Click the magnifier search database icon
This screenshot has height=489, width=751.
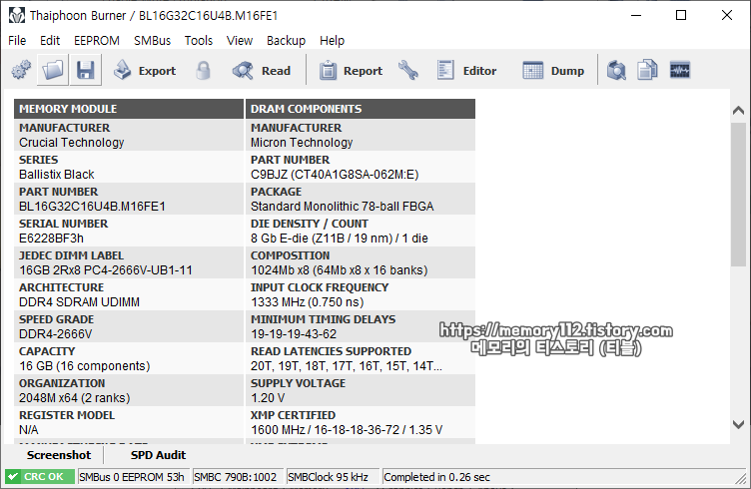pos(616,70)
